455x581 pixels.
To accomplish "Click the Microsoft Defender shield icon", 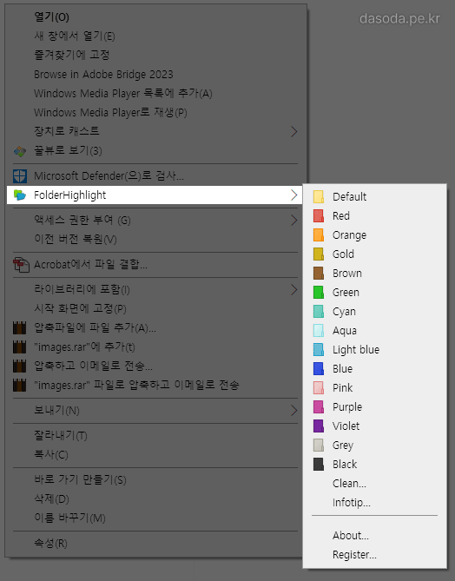I will coord(20,176).
